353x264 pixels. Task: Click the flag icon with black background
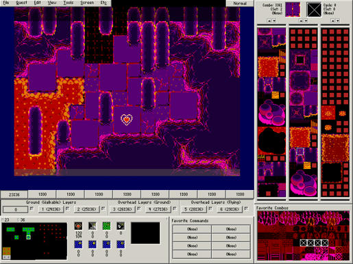tap(121, 226)
